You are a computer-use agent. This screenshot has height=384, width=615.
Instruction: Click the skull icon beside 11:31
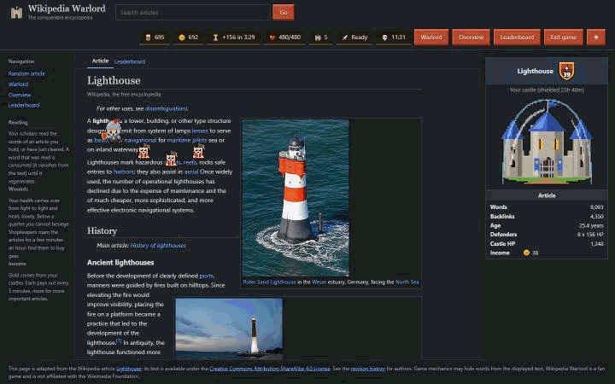pyautogui.click(x=384, y=38)
